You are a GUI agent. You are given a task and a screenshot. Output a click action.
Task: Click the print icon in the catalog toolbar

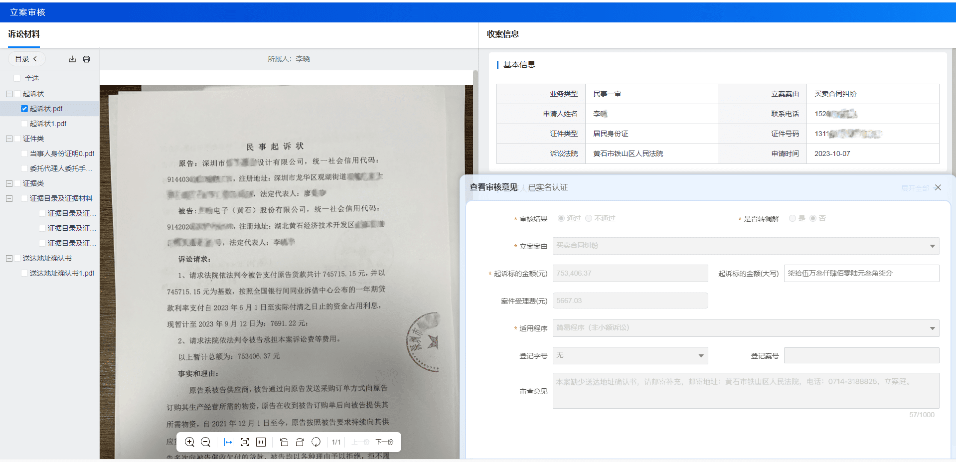[86, 59]
